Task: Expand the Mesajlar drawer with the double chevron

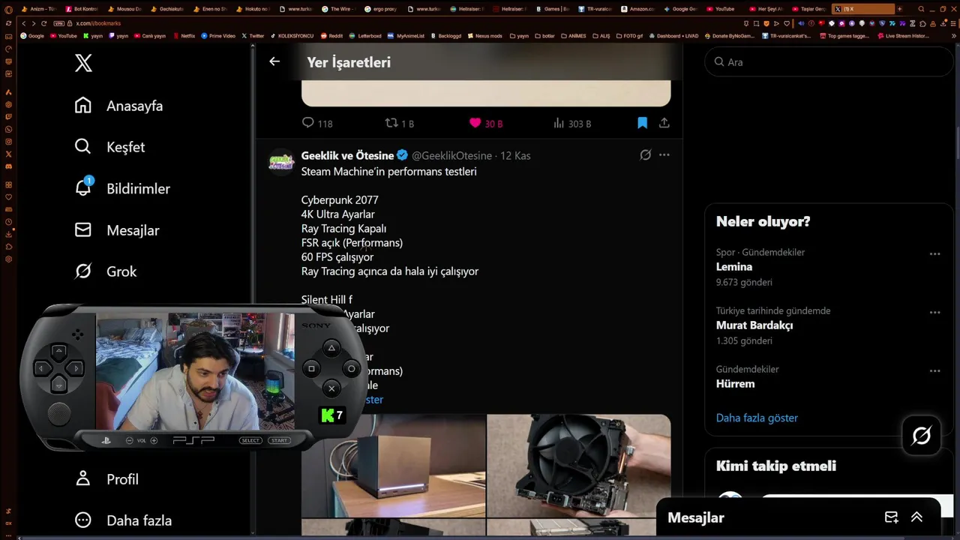Action: point(916,517)
